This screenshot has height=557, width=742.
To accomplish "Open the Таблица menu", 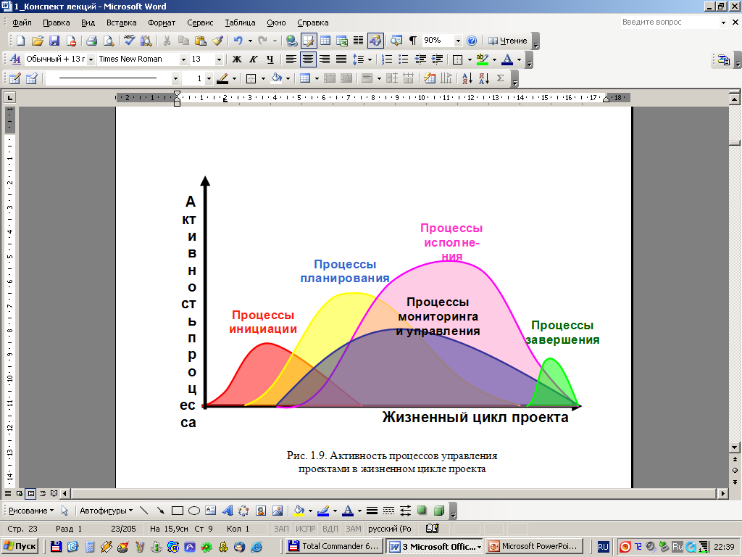I will pos(240,22).
